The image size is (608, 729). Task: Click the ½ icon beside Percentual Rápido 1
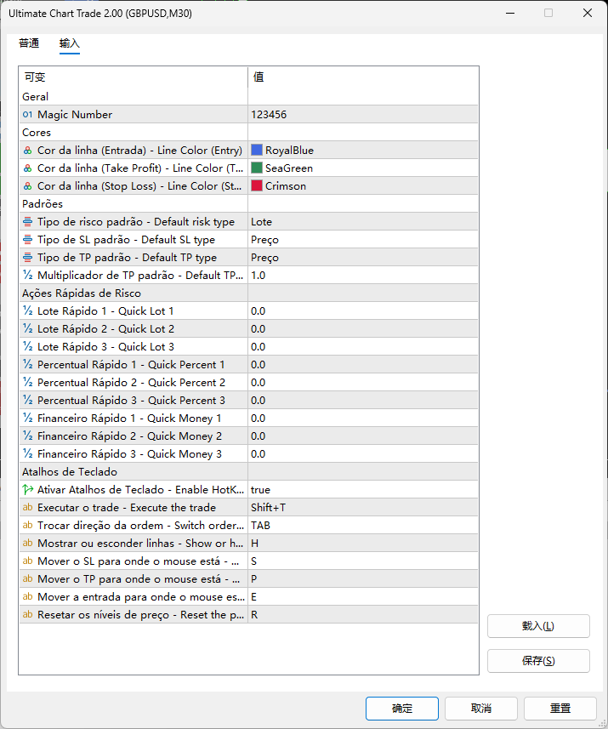pos(27,364)
